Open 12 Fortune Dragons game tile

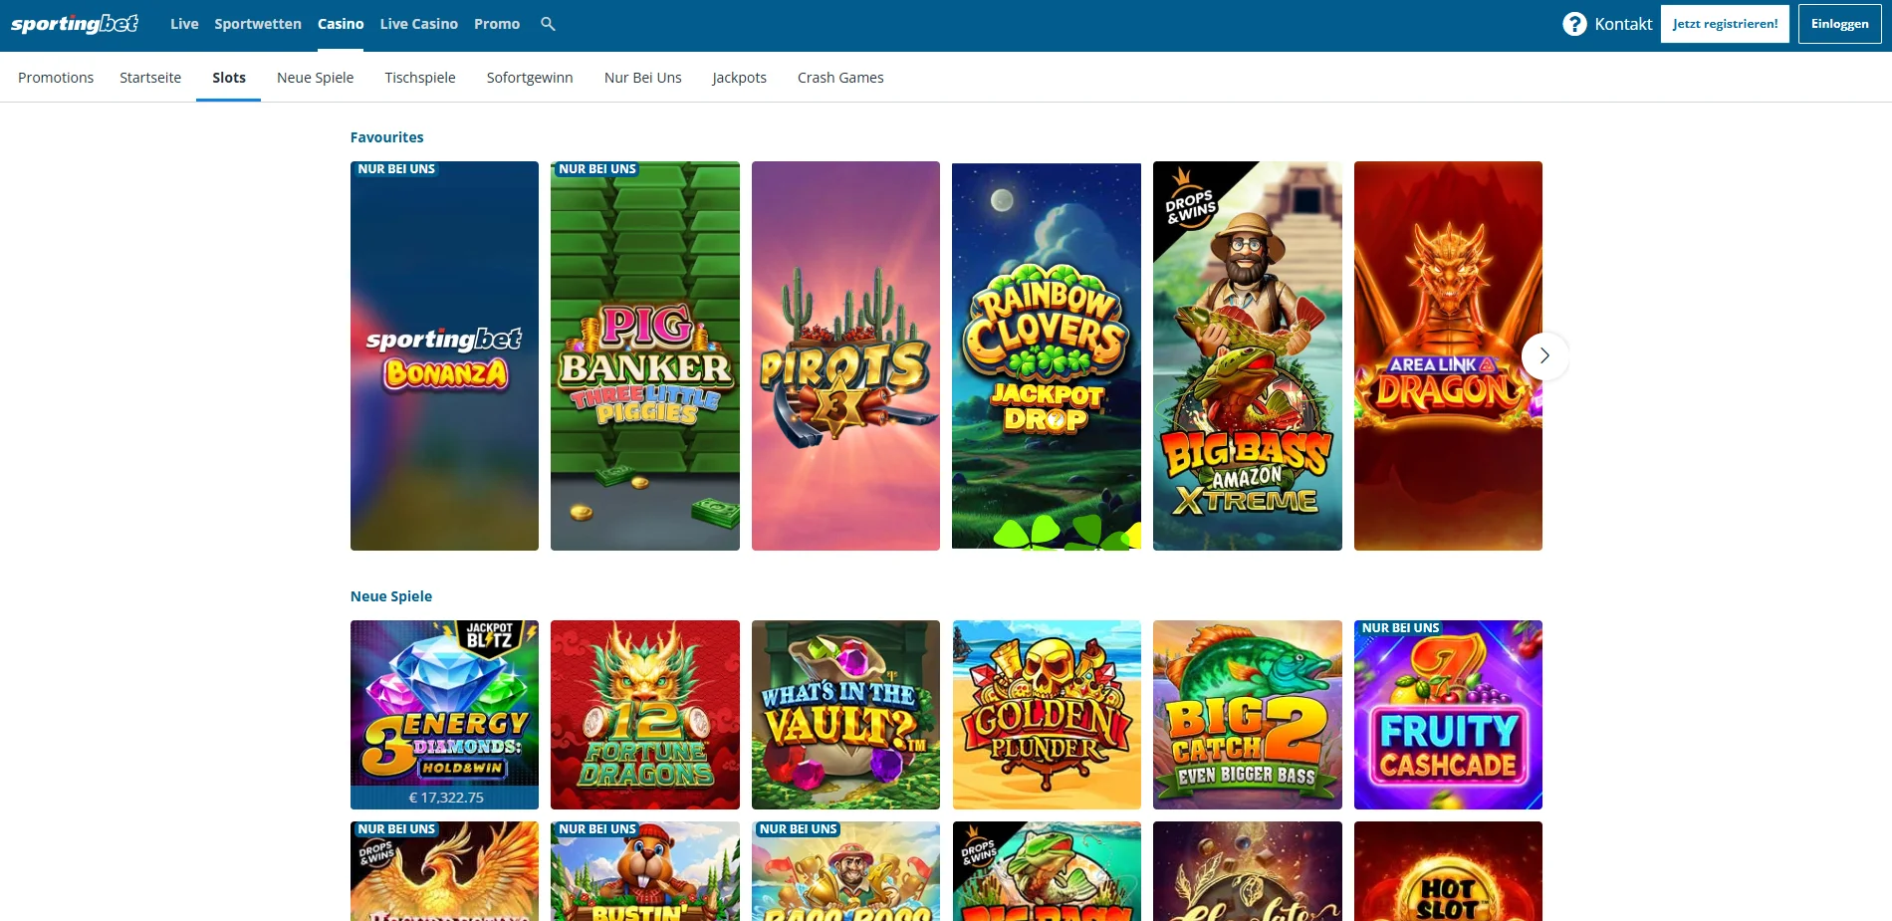click(x=645, y=715)
